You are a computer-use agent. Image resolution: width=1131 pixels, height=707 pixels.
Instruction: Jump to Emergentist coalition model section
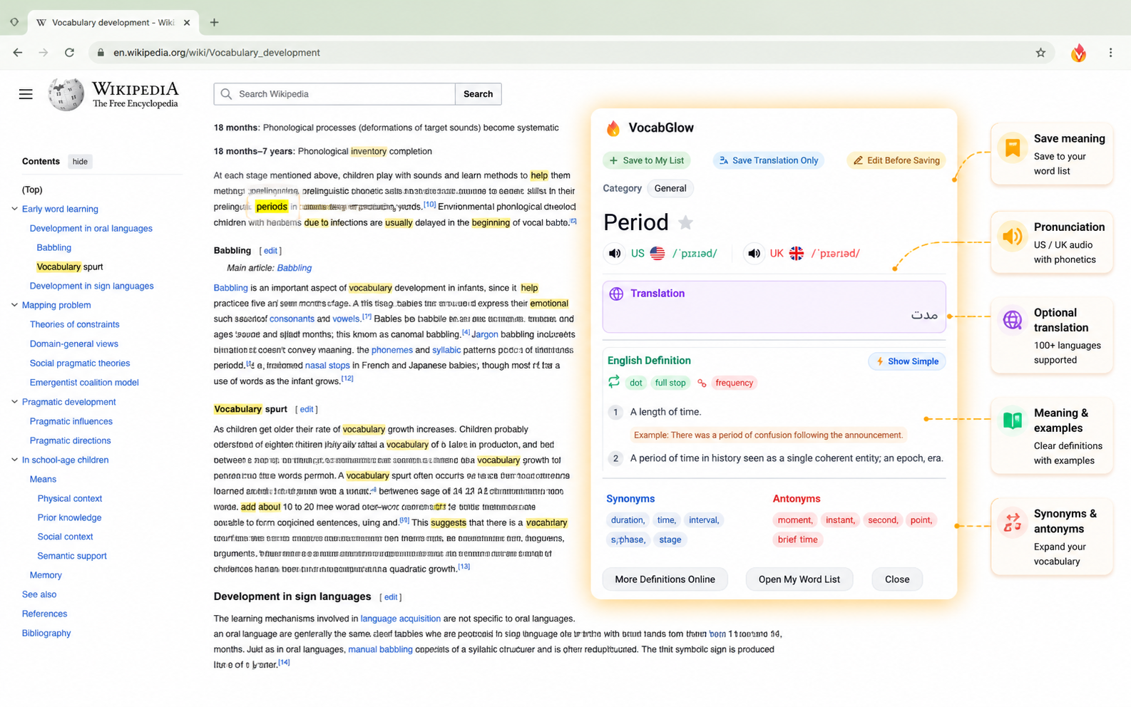pyautogui.click(x=84, y=383)
